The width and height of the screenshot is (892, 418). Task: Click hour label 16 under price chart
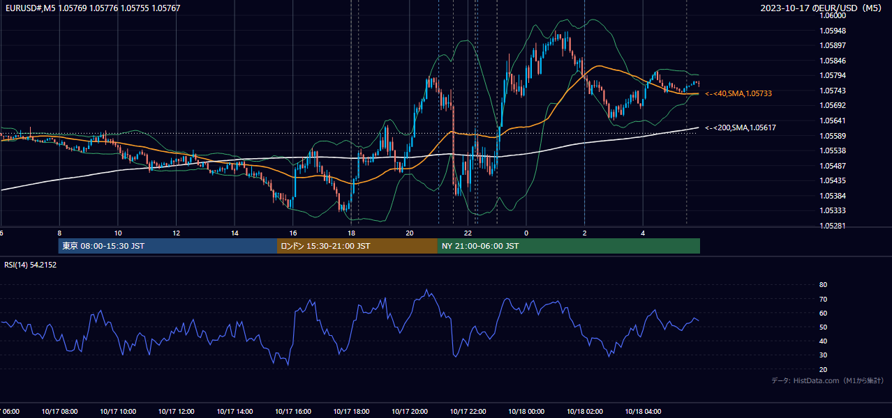coord(293,233)
